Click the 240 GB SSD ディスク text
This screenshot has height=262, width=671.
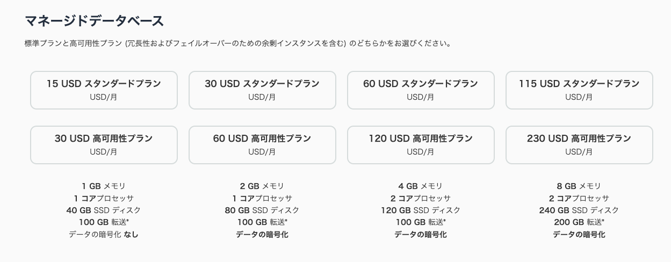tap(579, 210)
